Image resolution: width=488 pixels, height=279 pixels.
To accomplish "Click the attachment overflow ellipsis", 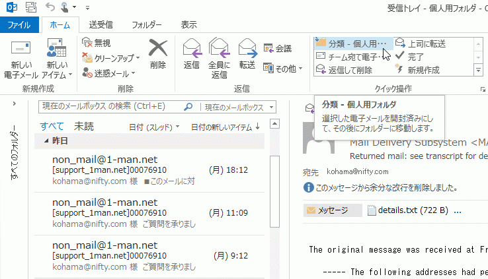I will [x=458, y=211].
